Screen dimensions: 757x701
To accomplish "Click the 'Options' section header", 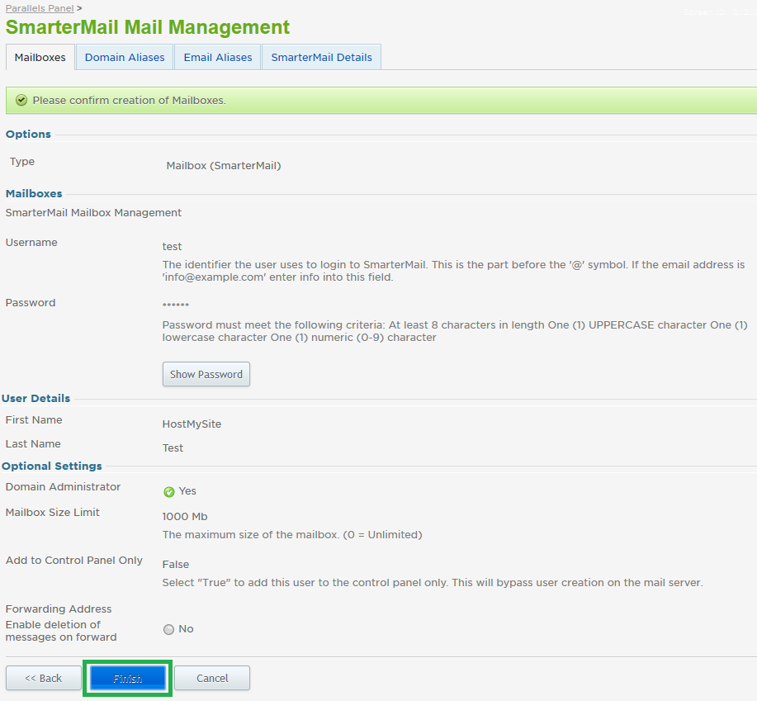I will tap(28, 135).
